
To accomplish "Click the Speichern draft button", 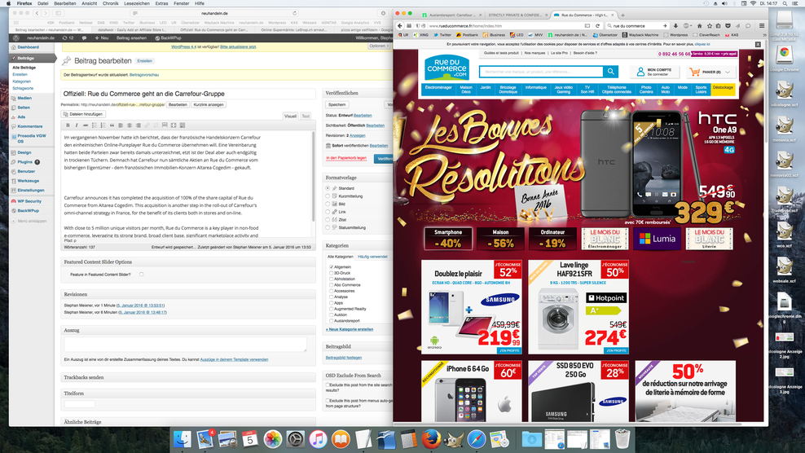I will coord(337,105).
